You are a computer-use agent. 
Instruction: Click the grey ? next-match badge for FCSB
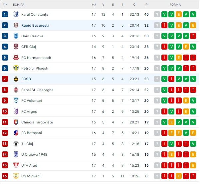click(157, 79)
